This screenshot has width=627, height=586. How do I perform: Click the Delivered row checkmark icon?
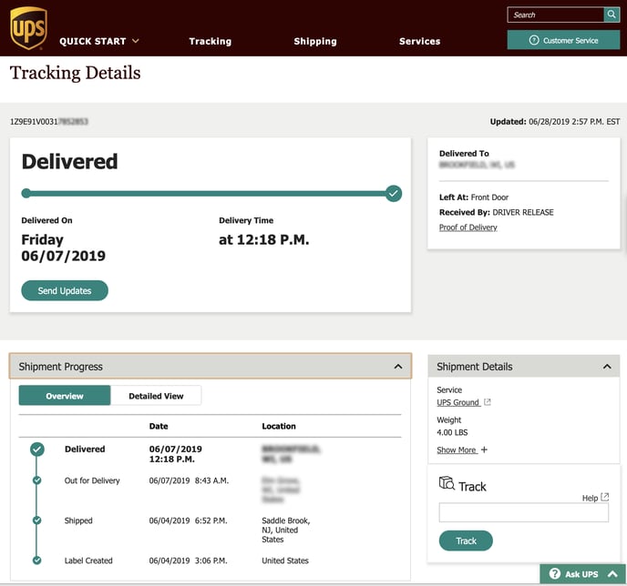point(37,450)
